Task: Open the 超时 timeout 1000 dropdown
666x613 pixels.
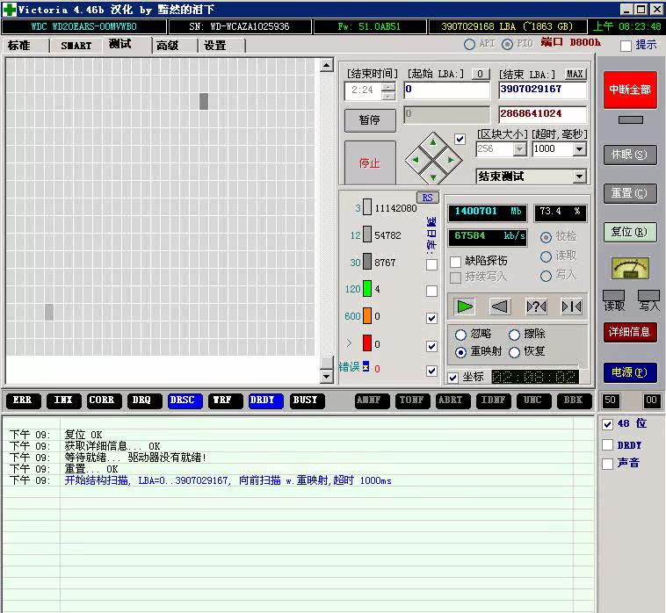Action: coord(579,149)
